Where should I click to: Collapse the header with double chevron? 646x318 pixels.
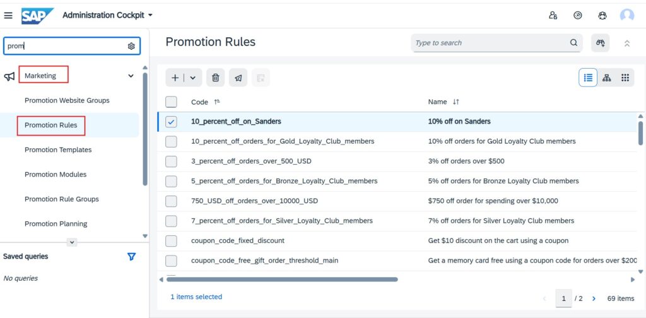626,44
